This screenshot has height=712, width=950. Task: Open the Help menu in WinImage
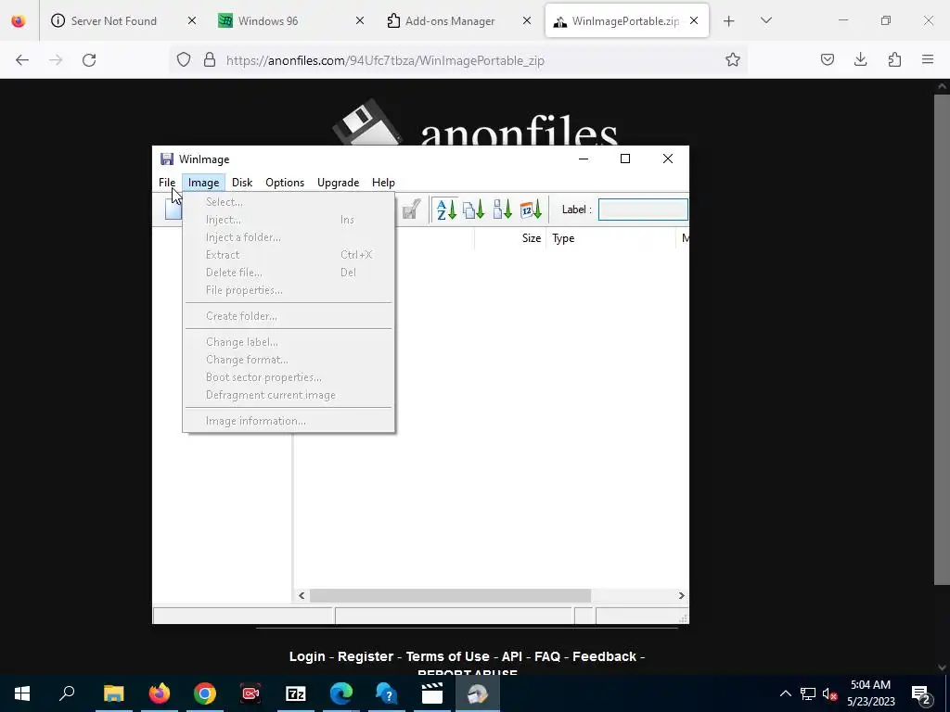tap(383, 183)
